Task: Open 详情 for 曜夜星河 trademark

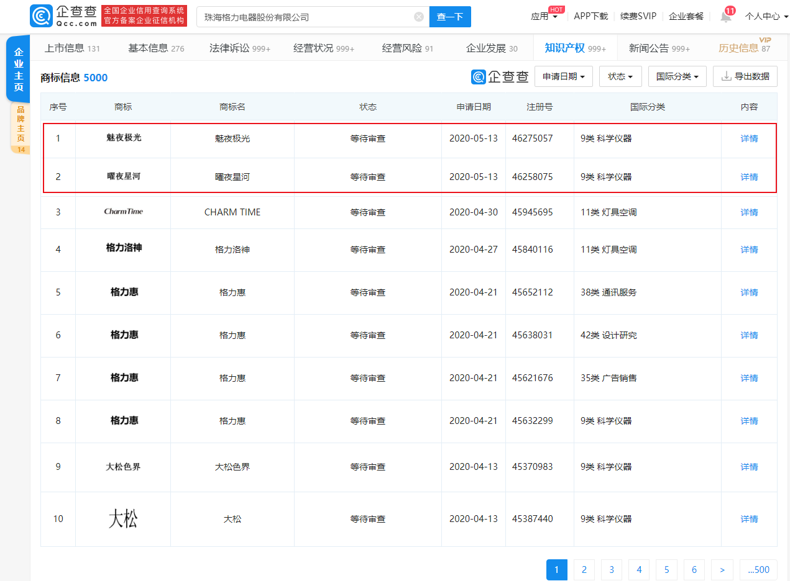Action: (749, 177)
